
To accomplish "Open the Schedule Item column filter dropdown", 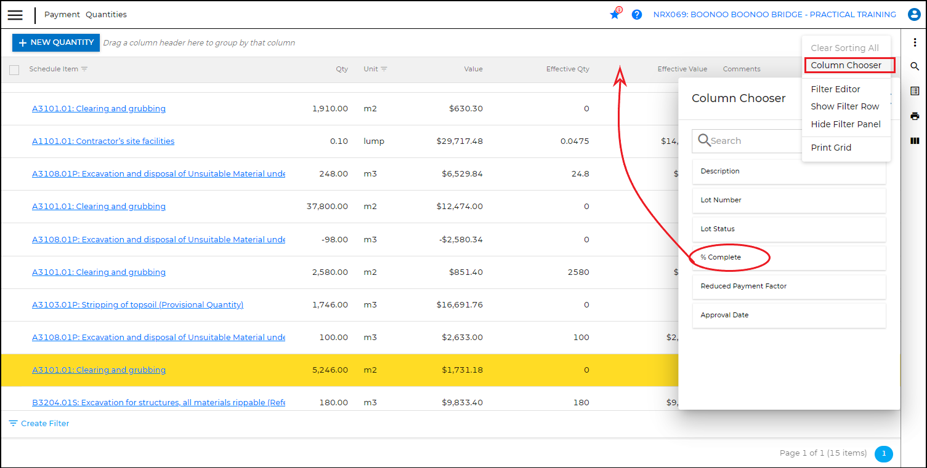I will coord(83,69).
